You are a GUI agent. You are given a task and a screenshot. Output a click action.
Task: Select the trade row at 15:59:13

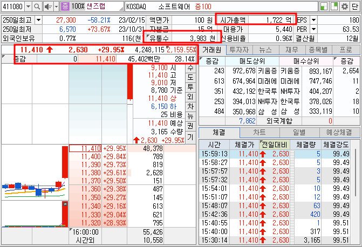[x=275, y=154]
